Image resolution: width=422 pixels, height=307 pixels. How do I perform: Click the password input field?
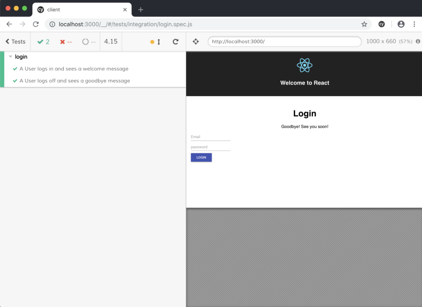(x=210, y=147)
